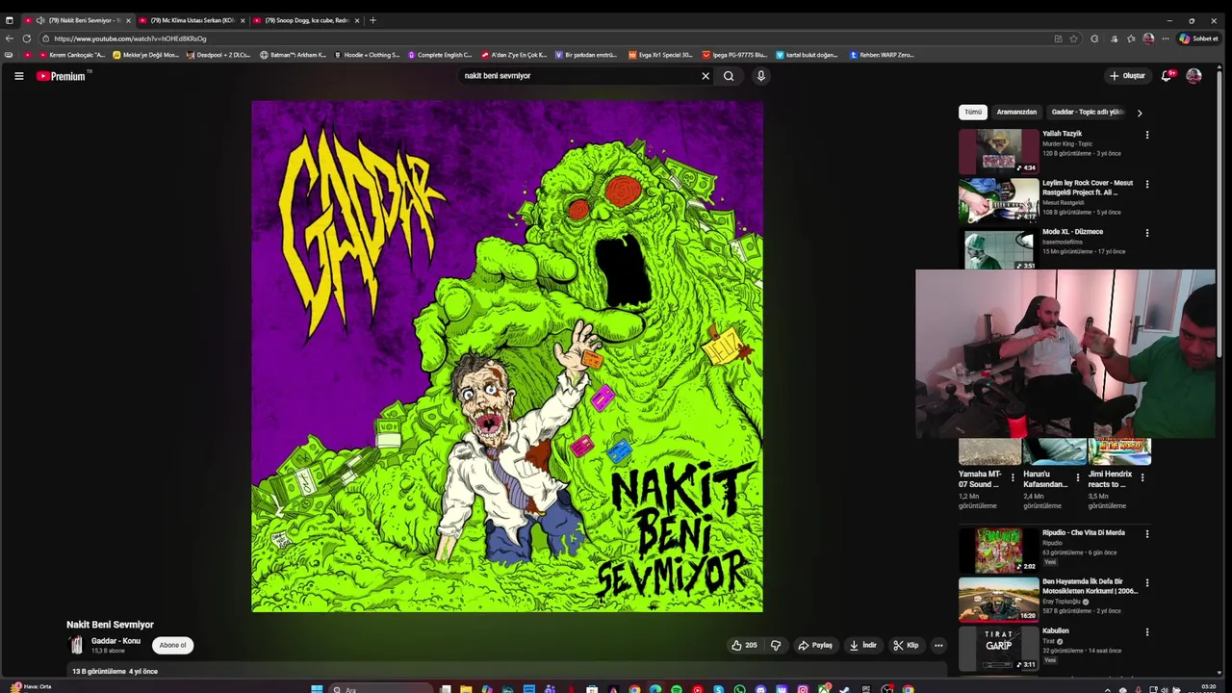Open Deadpool + 2 DLCs bookmark
The height and width of the screenshot is (693, 1232).
click(218, 55)
